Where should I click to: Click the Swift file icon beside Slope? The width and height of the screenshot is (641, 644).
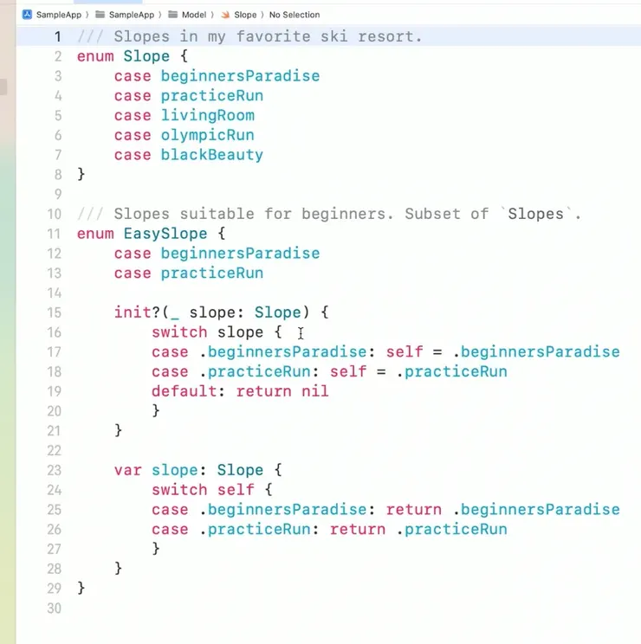(x=225, y=15)
